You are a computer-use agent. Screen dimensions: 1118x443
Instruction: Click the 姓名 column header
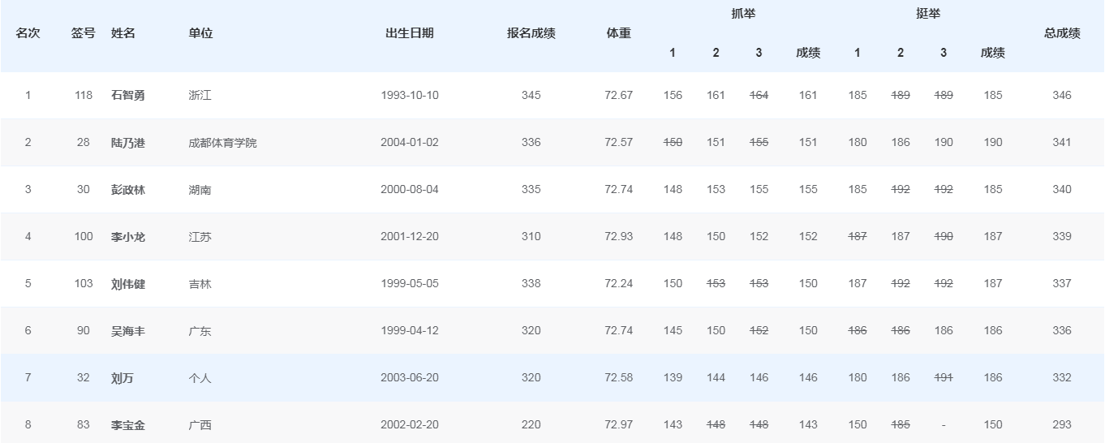123,33
